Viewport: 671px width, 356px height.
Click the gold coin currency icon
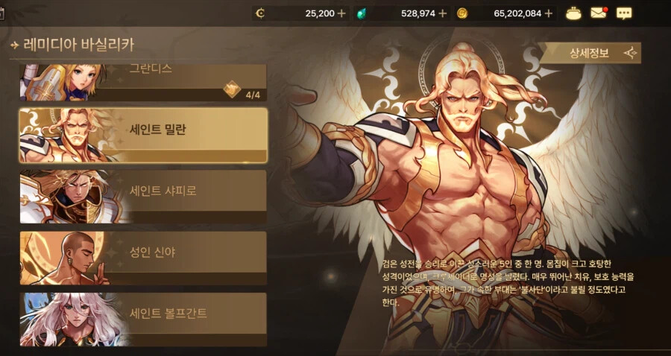pyautogui.click(x=461, y=13)
